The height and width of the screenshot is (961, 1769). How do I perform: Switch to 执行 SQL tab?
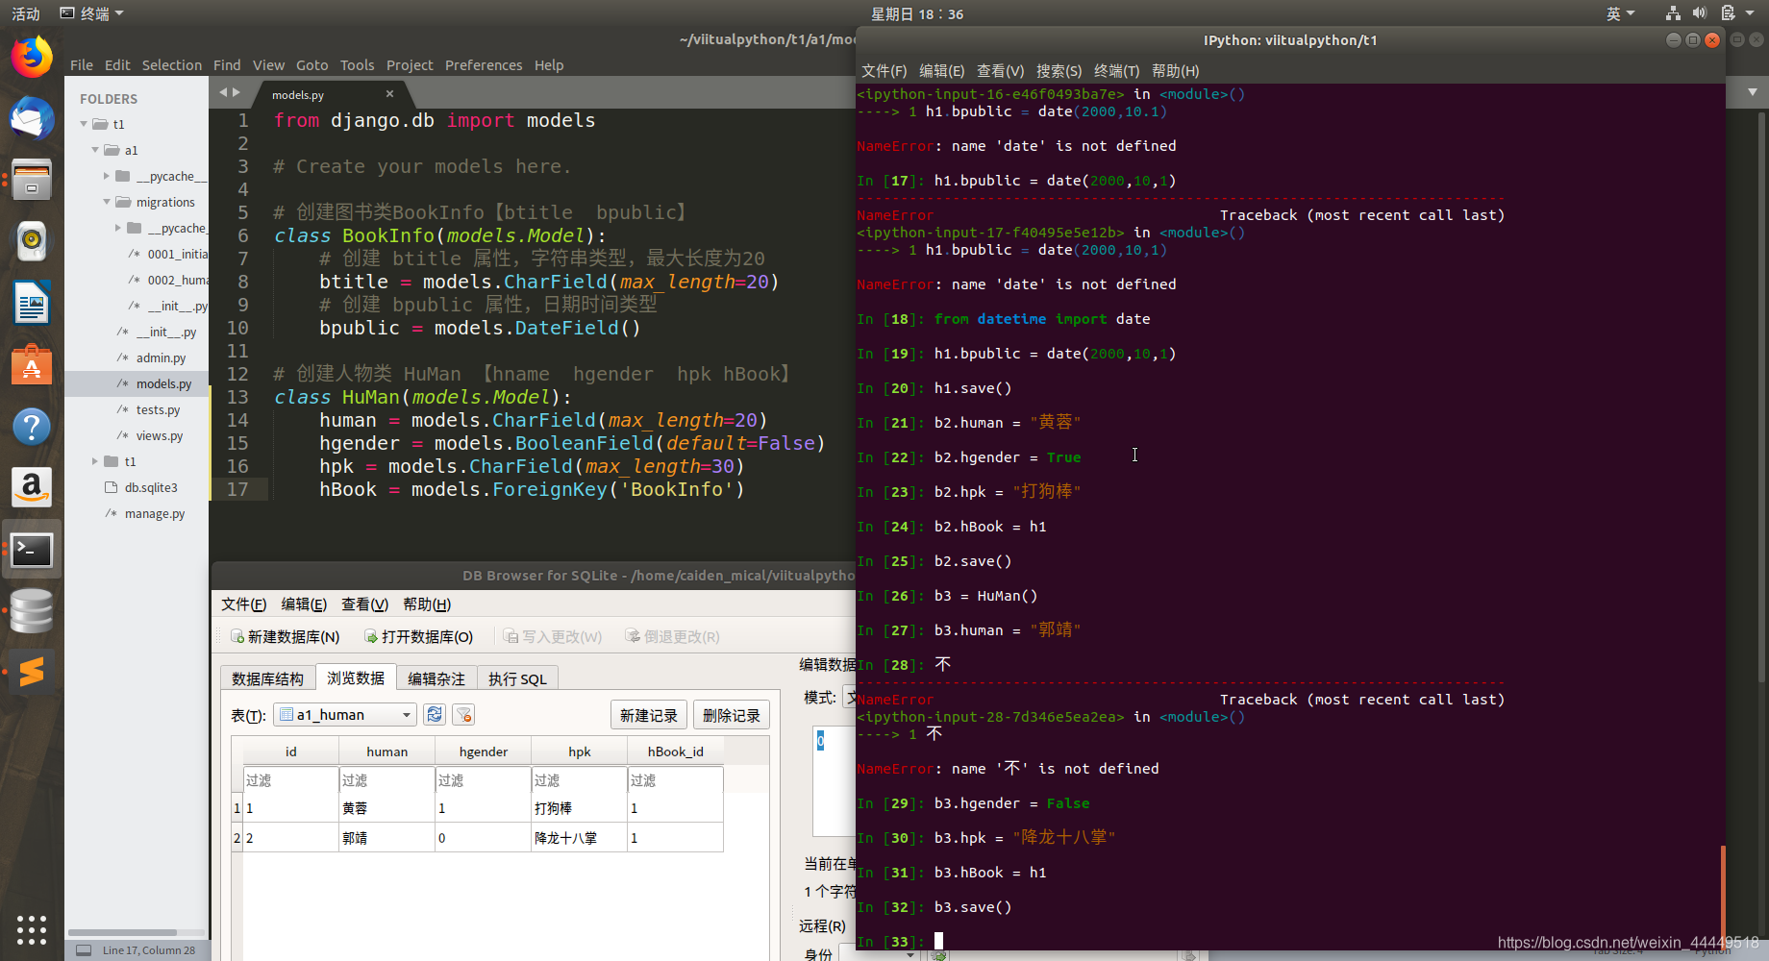click(x=517, y=678)
